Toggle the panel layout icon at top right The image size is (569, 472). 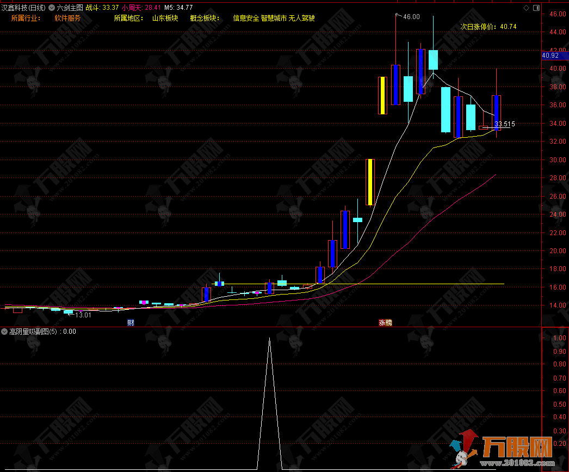tap(536, 8)
